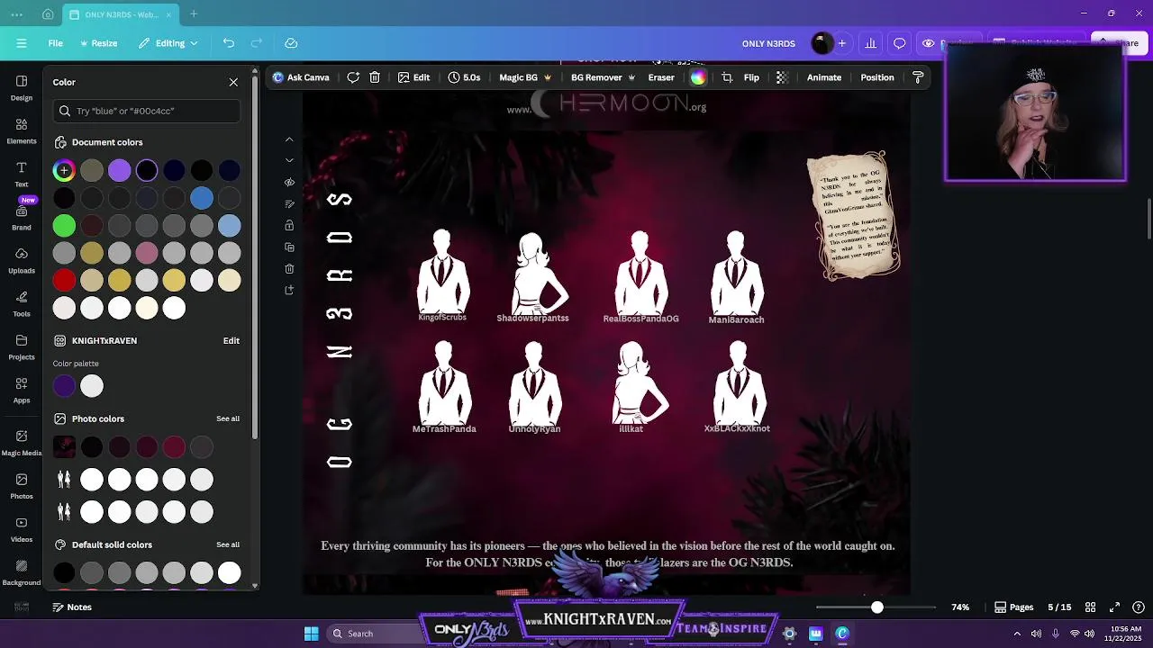Expand Default solid colors with See all
Image resolution: width=1153 pixels, height=648 pixels.
point(228,544)
